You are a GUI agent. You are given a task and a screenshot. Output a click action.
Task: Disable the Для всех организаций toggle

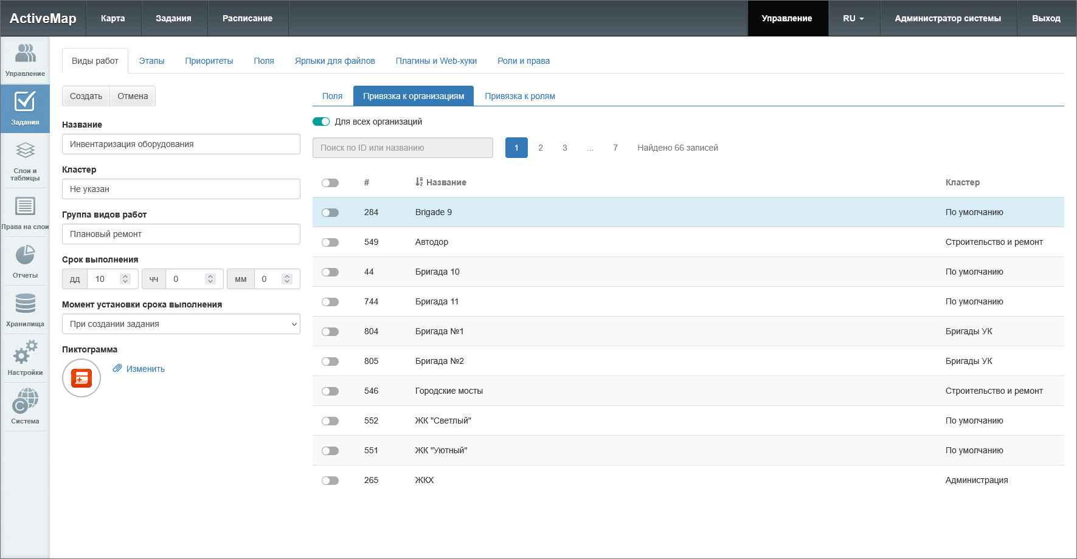point(321,122)
